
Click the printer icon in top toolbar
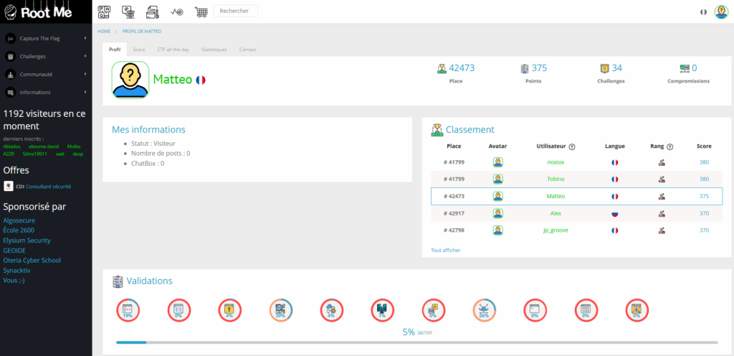point(152,11)
